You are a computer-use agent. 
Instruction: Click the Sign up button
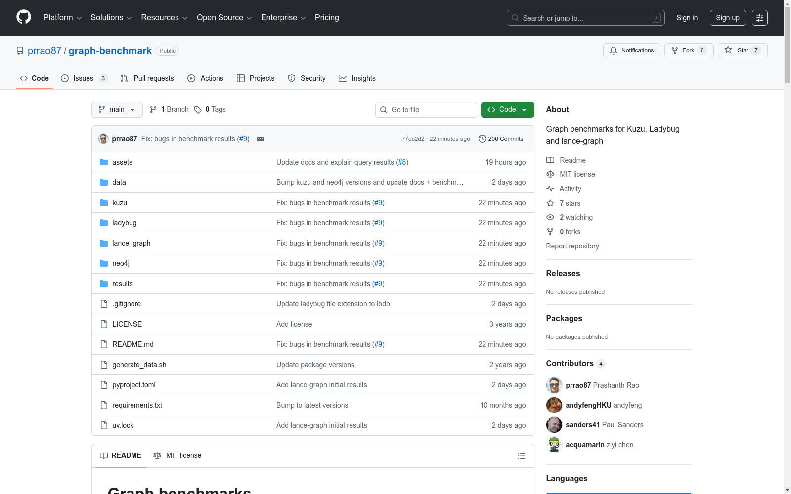[x=728, y=18]
